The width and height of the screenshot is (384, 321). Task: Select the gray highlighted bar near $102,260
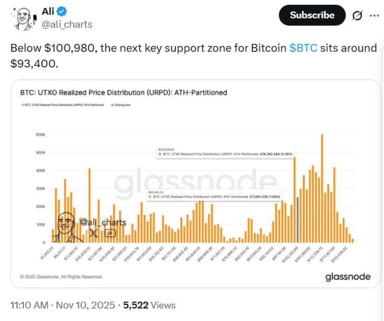[298, 219]
